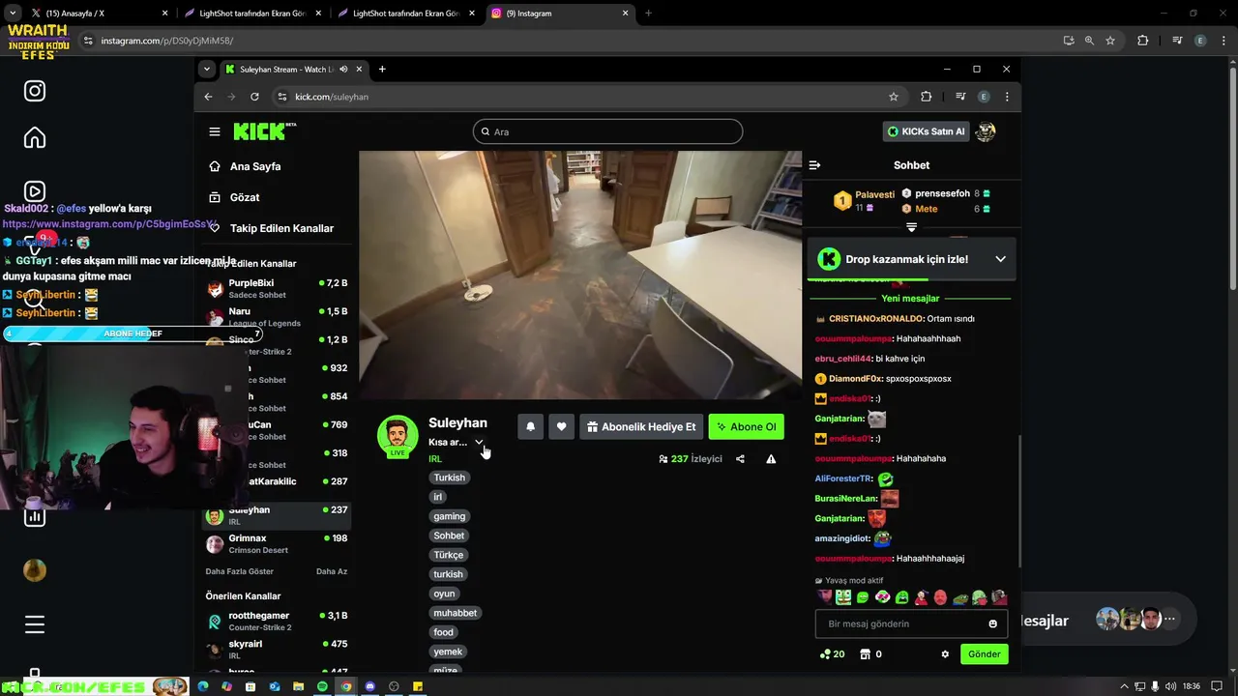Collapse the Sohbet chat panel

point(814,165)
